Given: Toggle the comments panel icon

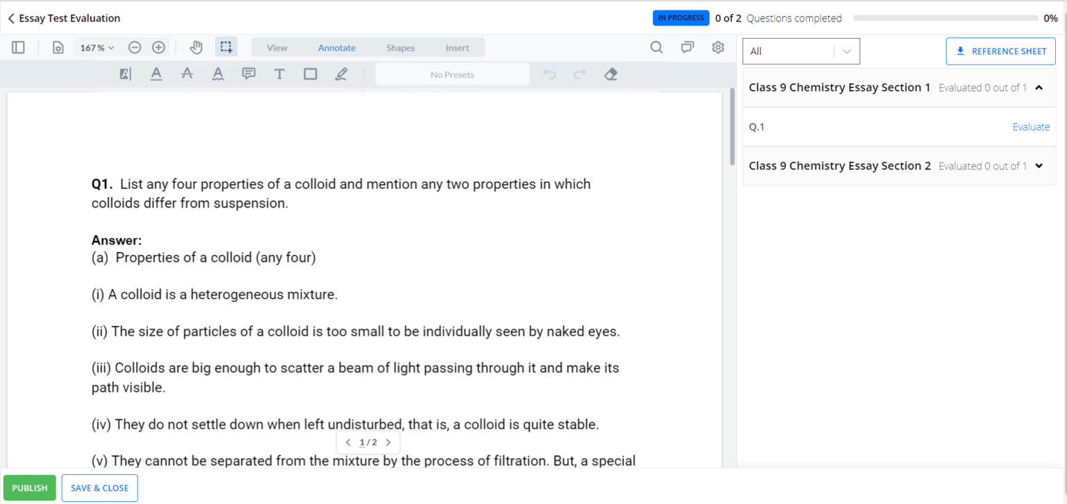Looking at the screenshot, I should click(687, 47).
